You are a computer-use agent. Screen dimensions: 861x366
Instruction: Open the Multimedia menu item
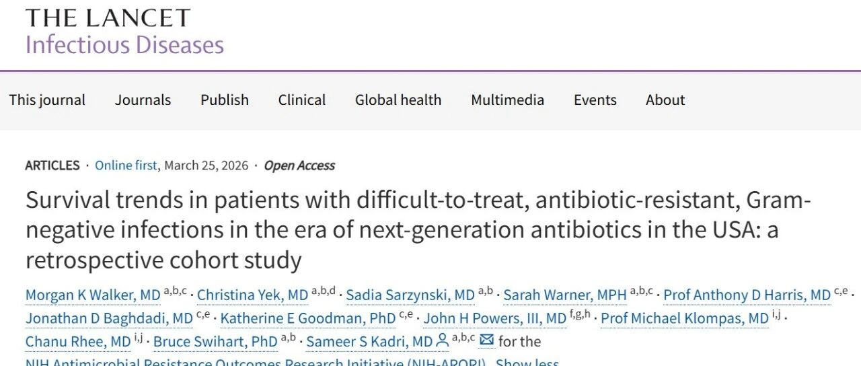pos(507,100)
